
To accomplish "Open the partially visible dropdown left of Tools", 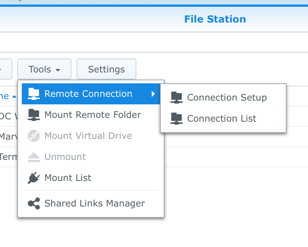I will click(x=5, y=69).
